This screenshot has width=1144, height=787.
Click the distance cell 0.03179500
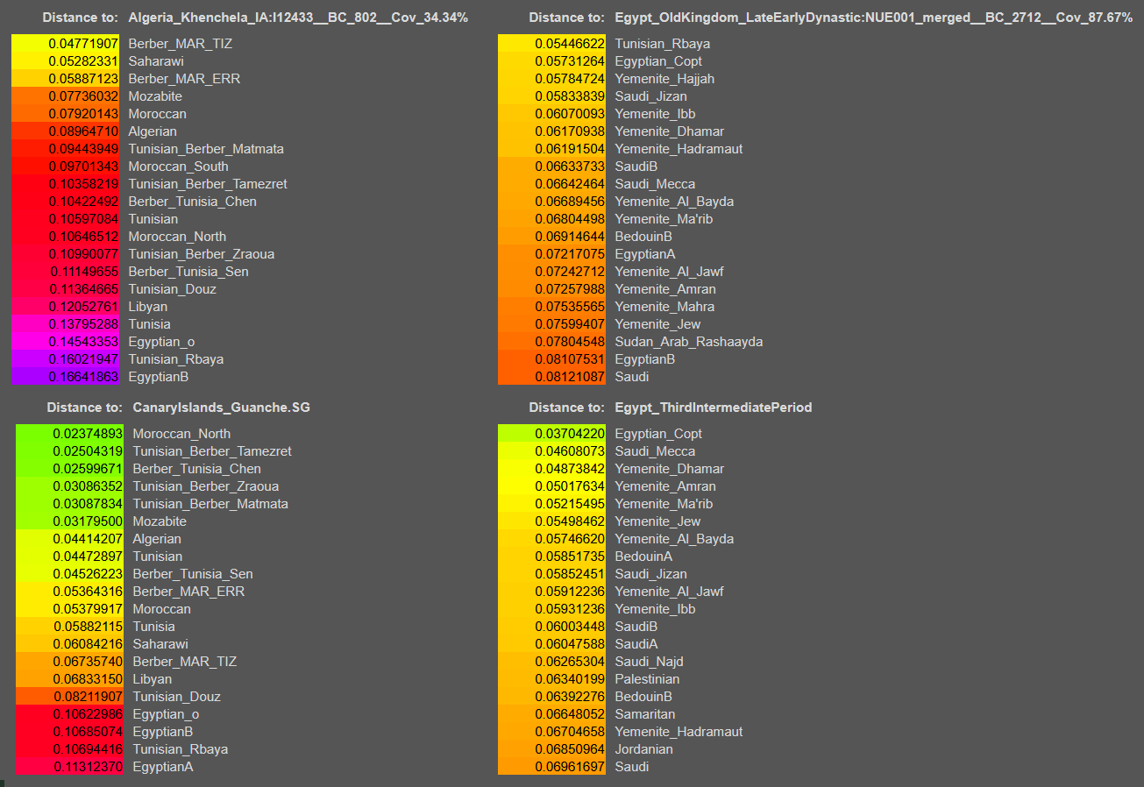pyautogui.click(x=70, y=521)
